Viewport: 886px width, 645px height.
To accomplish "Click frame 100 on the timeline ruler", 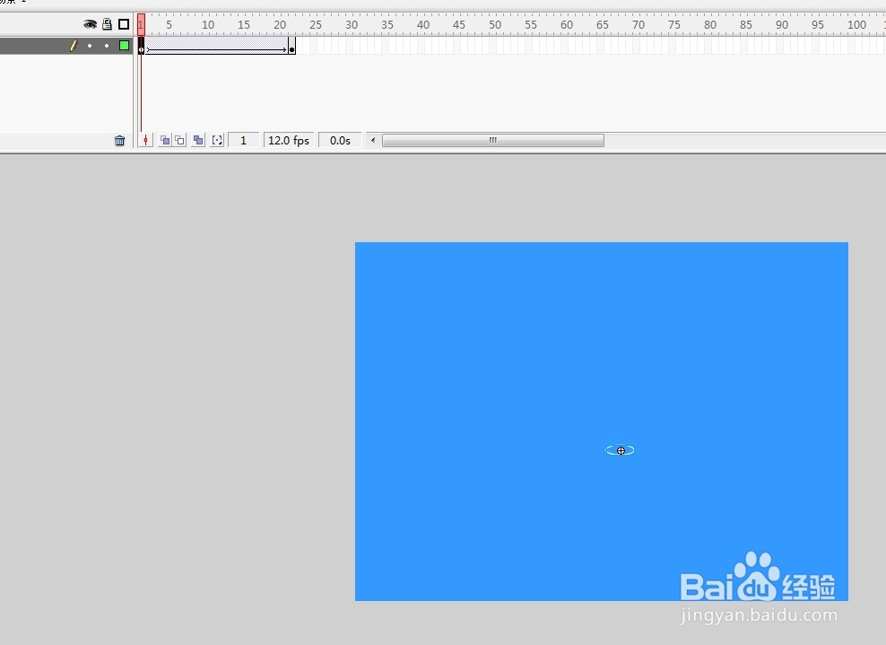I will [856, 25].
